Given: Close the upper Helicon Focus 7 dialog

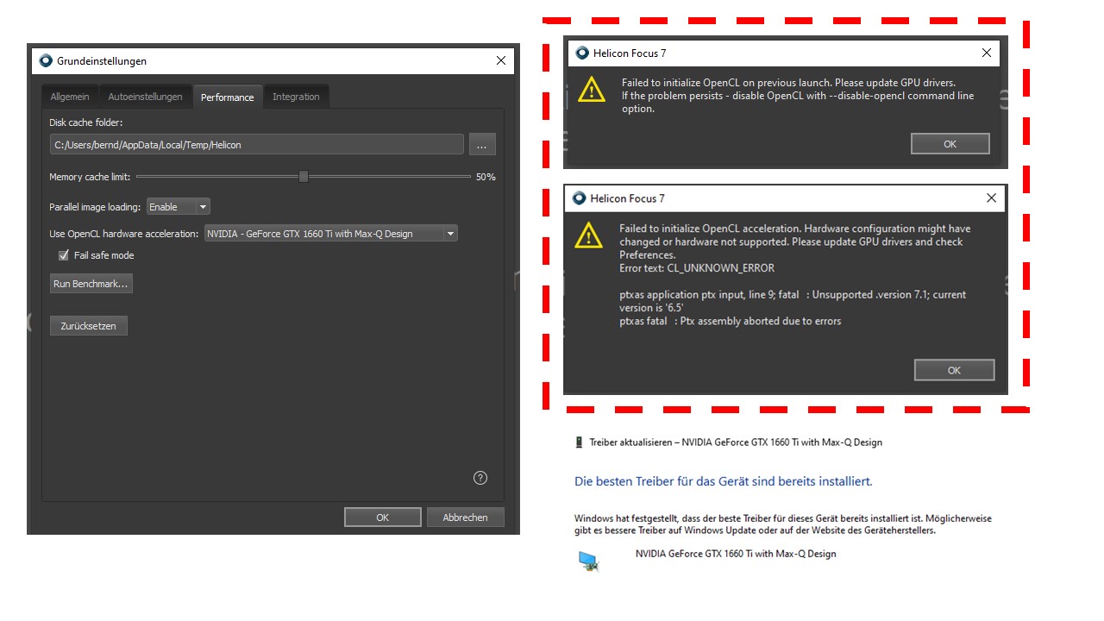Looking at the screenshot, I should point(987,53).
